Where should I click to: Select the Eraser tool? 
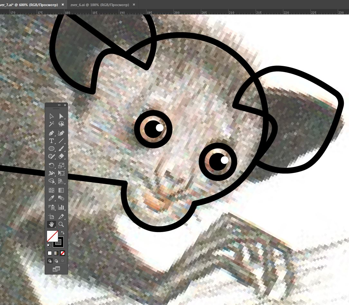pos(61,157)
